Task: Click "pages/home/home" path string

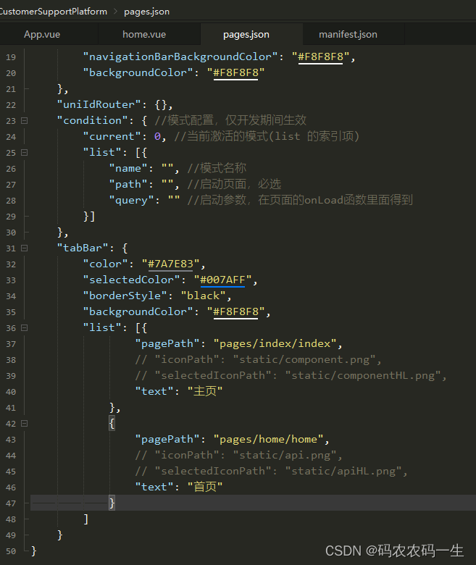Action: point(269,439)
